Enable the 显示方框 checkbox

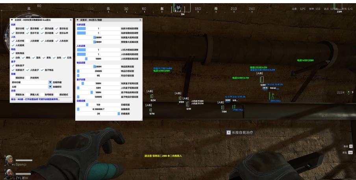[13, 29]
